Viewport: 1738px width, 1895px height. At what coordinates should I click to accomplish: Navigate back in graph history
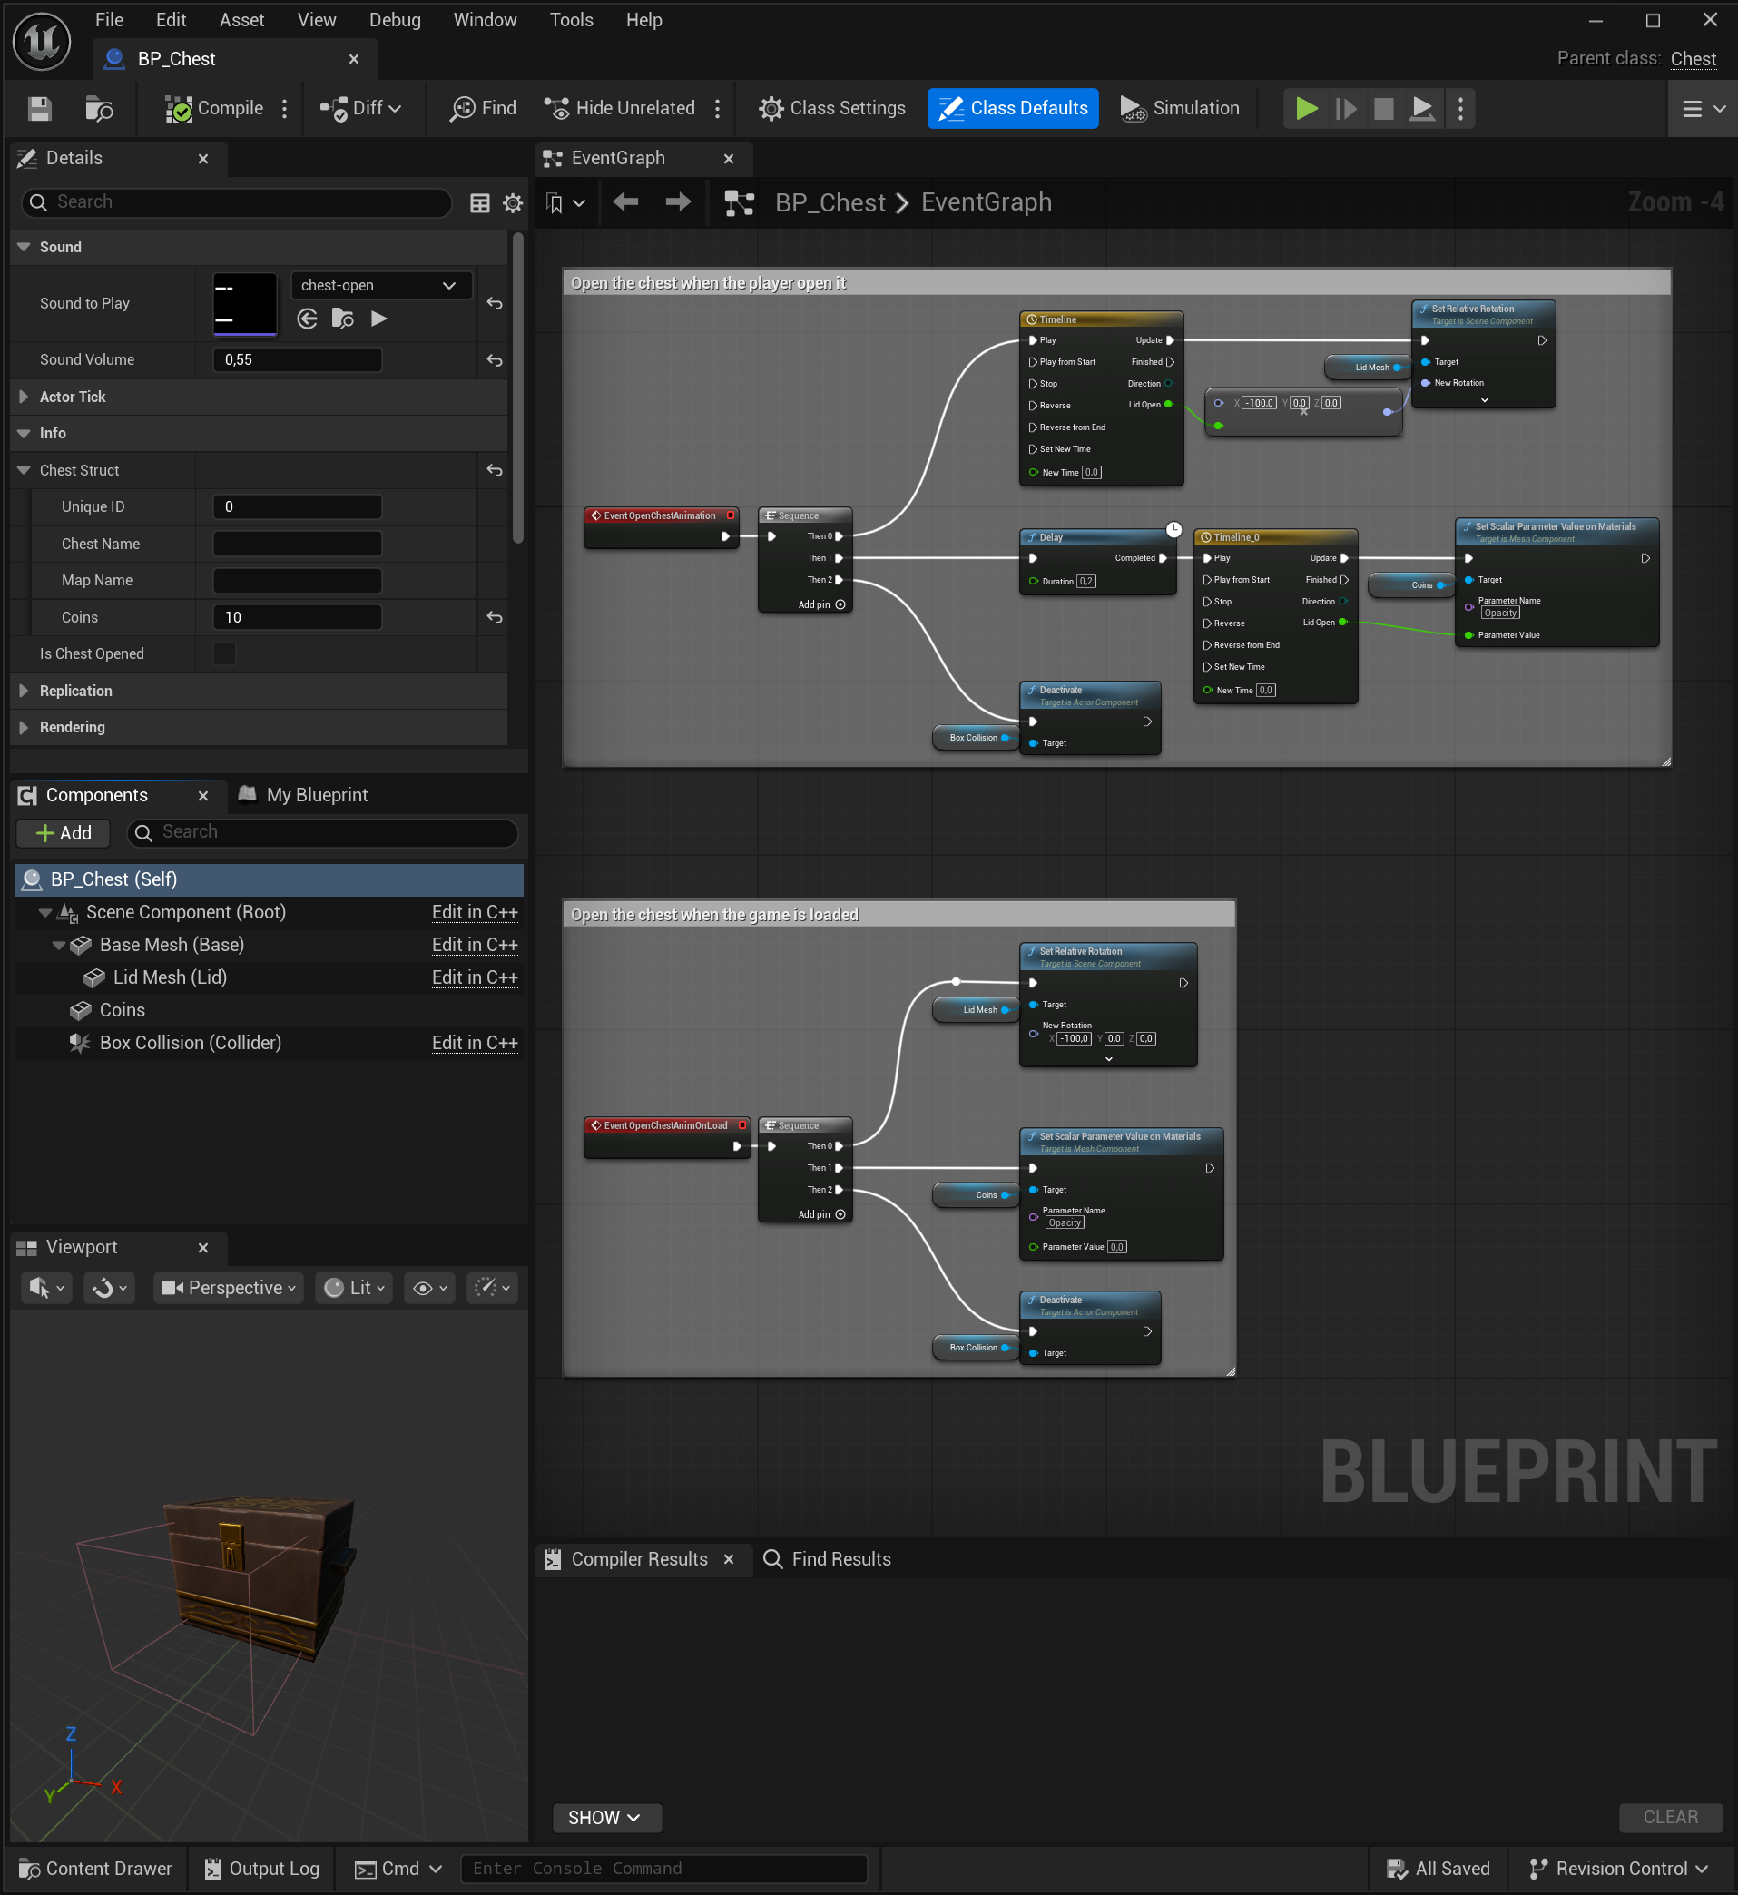tap(625, 202)
